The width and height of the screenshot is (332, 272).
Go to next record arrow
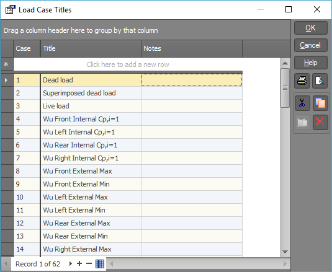click(71, 264)
